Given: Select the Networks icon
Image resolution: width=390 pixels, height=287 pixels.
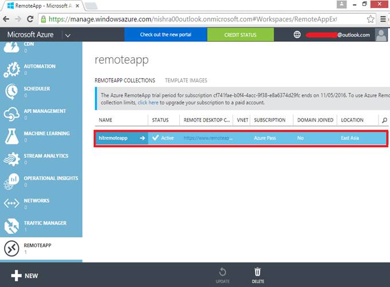Looking at the screenshot, I should (x=11, y=203).
